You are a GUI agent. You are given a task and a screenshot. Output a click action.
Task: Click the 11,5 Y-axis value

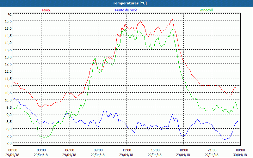pos(8,78)
